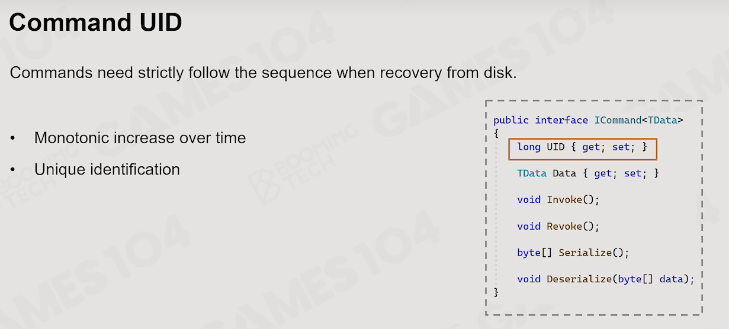The height and width of the screenshot is (329, 729).
Task: Click the byte[] Serialize() method line
Action: click(573, 253)
